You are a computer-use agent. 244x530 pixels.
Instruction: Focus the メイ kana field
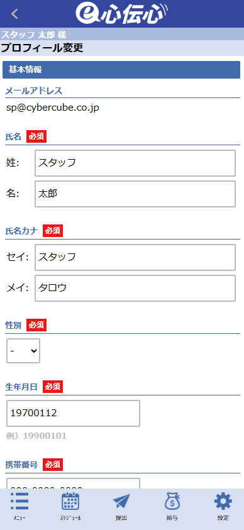pyautogui.click(x=135, y=288)
